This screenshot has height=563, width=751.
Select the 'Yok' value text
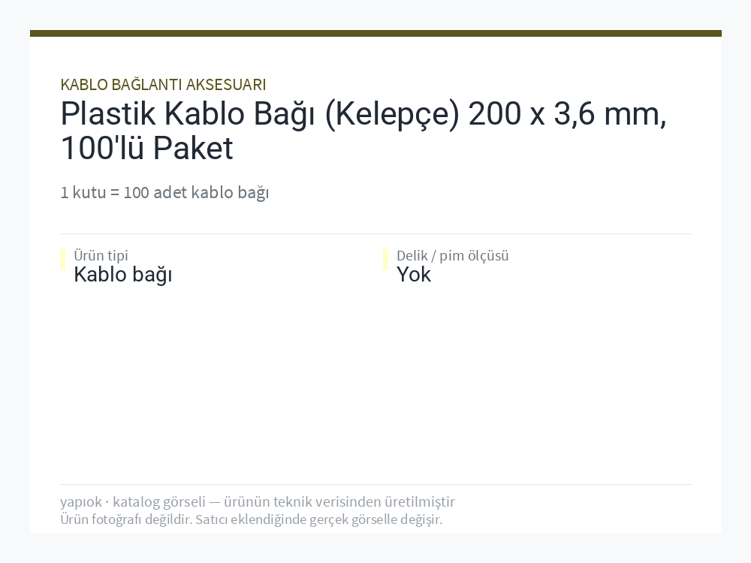coord(414,275)
